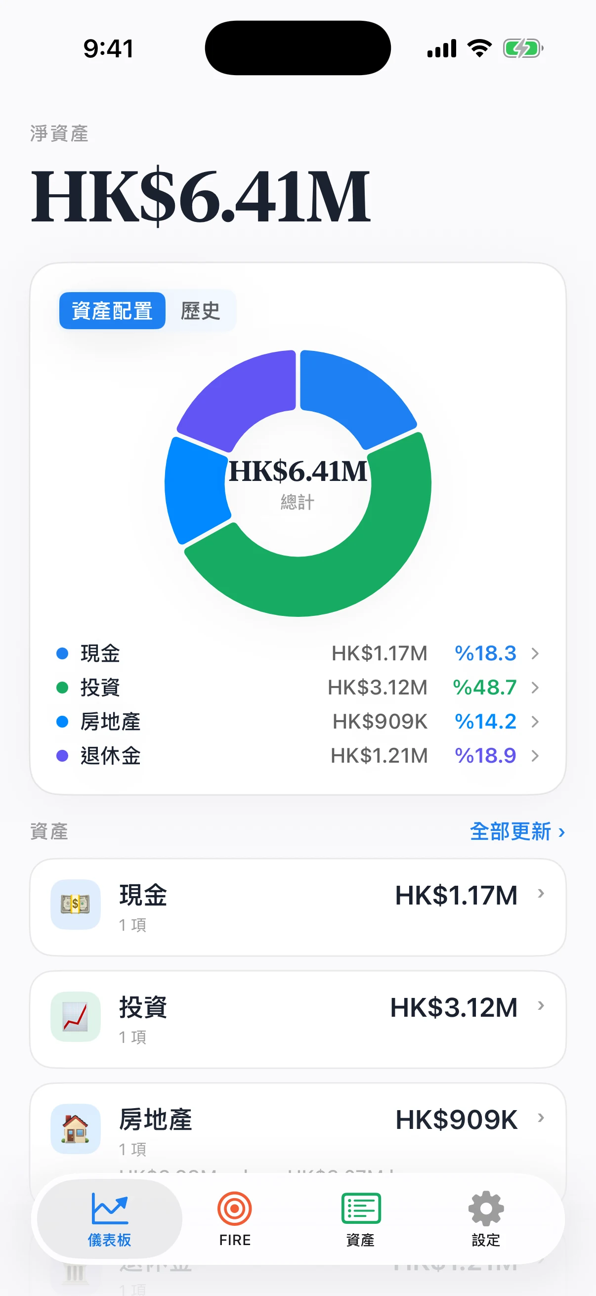The image size is (596, 1296).
Task: Open the 現金 HK$1.17M card chevron
Action: (x=541, y=894)
